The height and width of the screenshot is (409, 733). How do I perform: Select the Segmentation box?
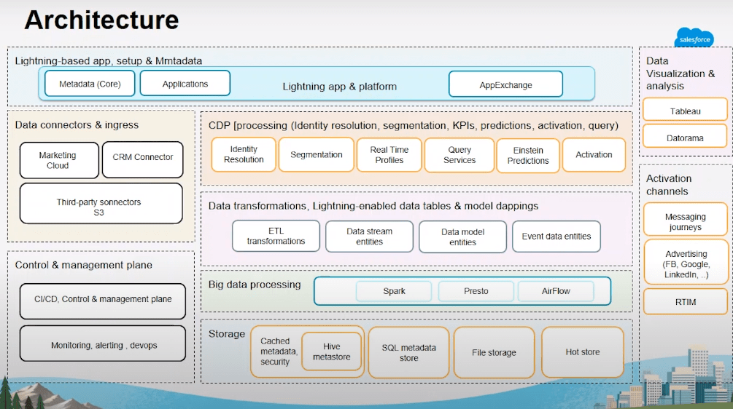point(316,155)
